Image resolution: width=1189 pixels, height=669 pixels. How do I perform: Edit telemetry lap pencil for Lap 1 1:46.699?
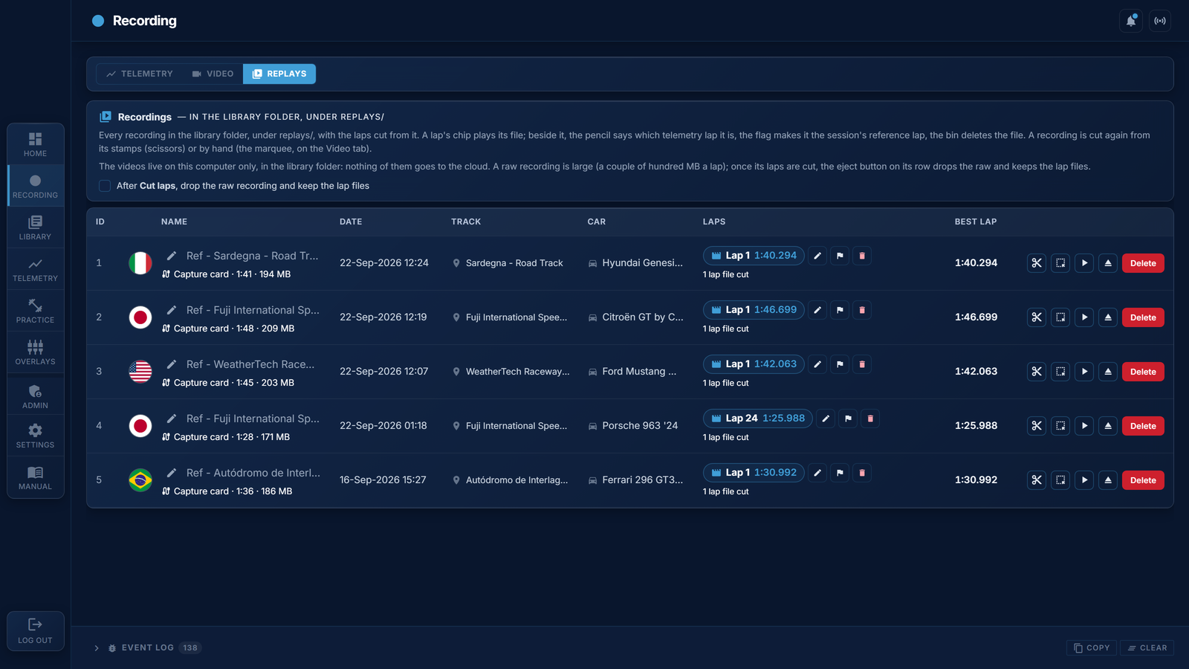817,310
